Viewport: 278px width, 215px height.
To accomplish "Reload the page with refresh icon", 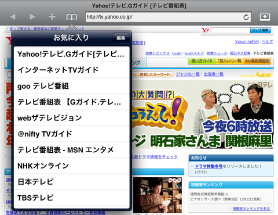I will click(x=246, y=17).
